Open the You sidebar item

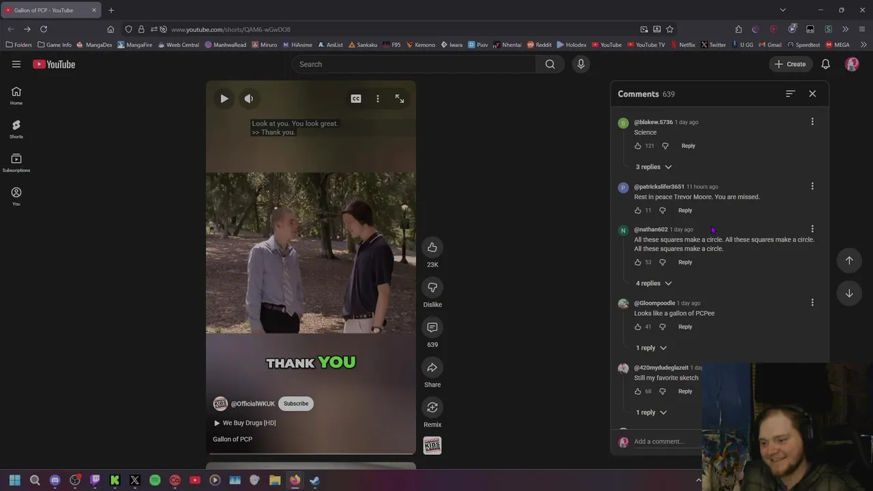click(16, 196)
